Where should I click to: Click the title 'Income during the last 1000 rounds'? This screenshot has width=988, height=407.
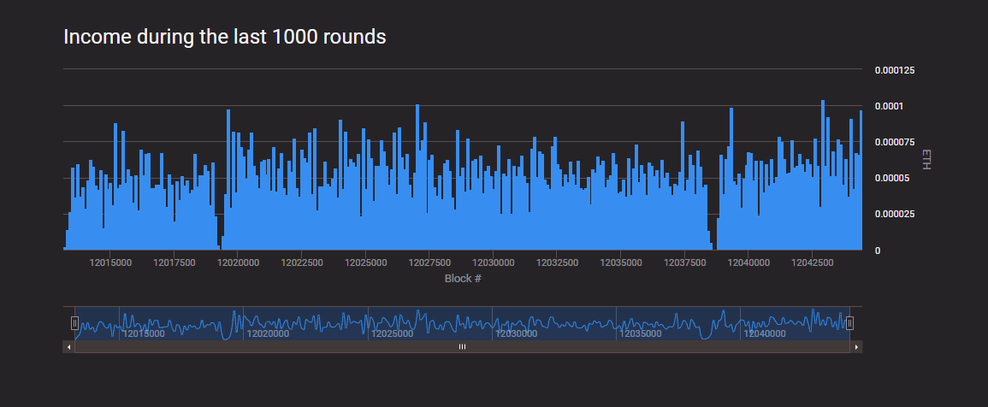(225, 37)
